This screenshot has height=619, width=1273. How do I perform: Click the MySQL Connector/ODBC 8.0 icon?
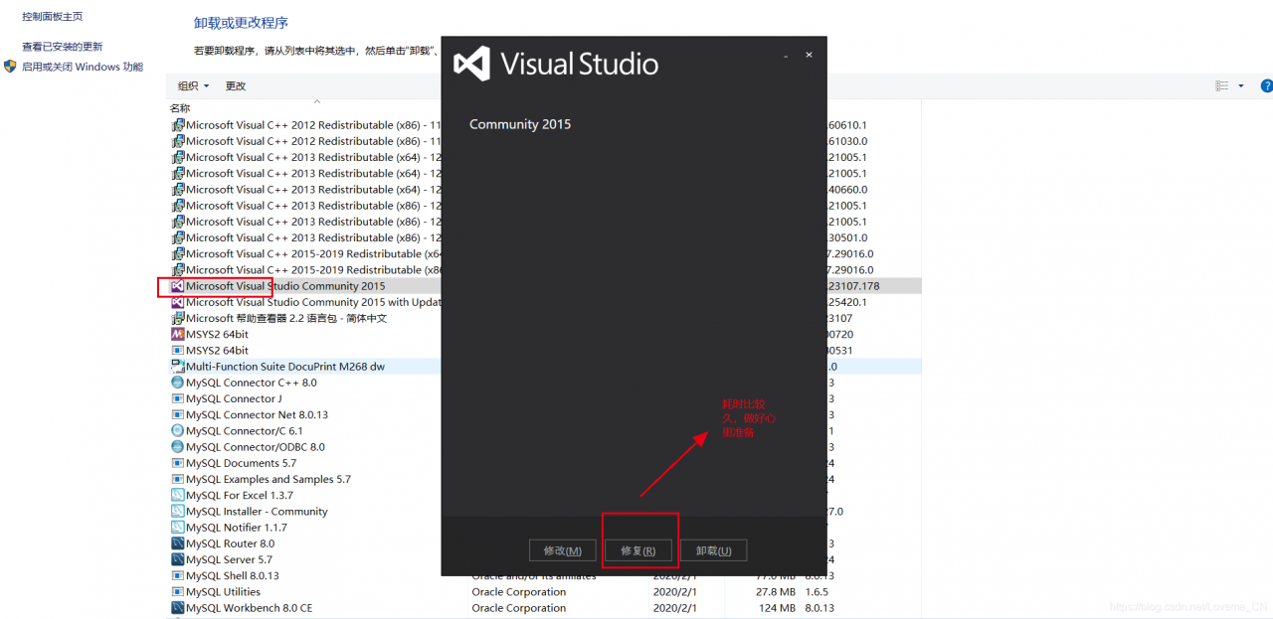coord(178,447)
